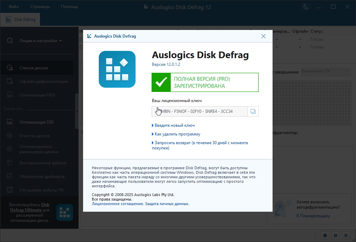Screen dimensions: 356x242
Task: Toggle dark mode with the moon icon
Action: (x=306, y=7)
